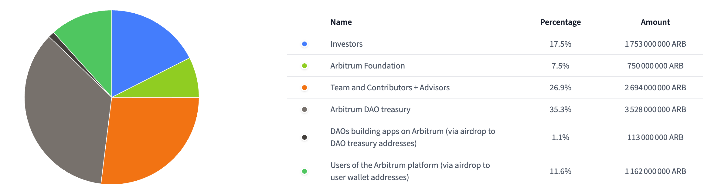This screenshot has height=194, width=711.
Task: Click the orange Team and Contributors legend dot
Action: 304,88
